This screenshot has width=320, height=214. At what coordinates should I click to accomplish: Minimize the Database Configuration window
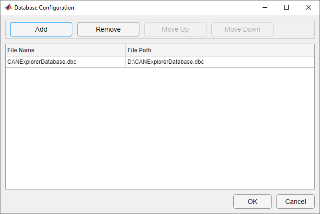[x=264, y=8]
